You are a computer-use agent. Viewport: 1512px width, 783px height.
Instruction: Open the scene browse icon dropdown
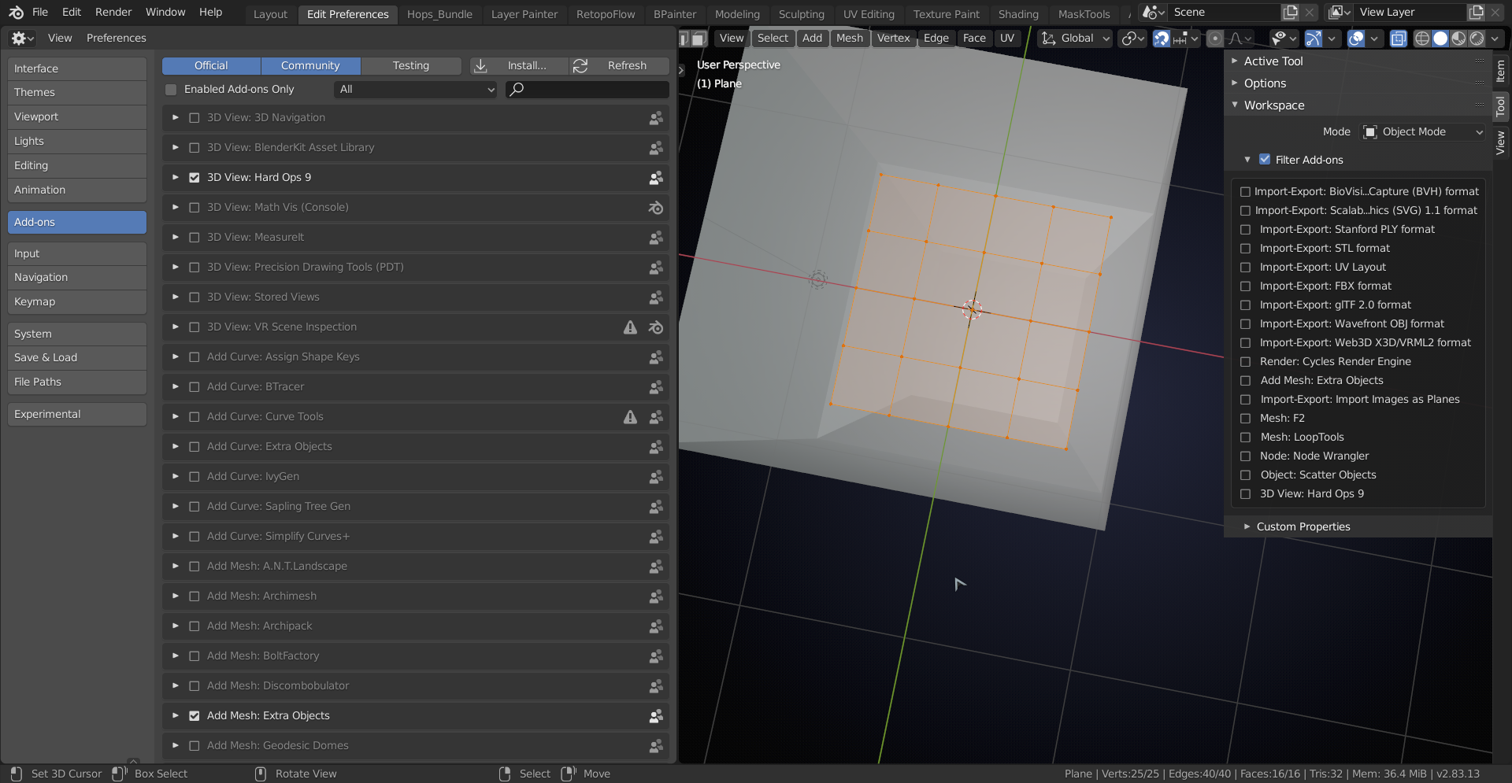coord(1154,13)
